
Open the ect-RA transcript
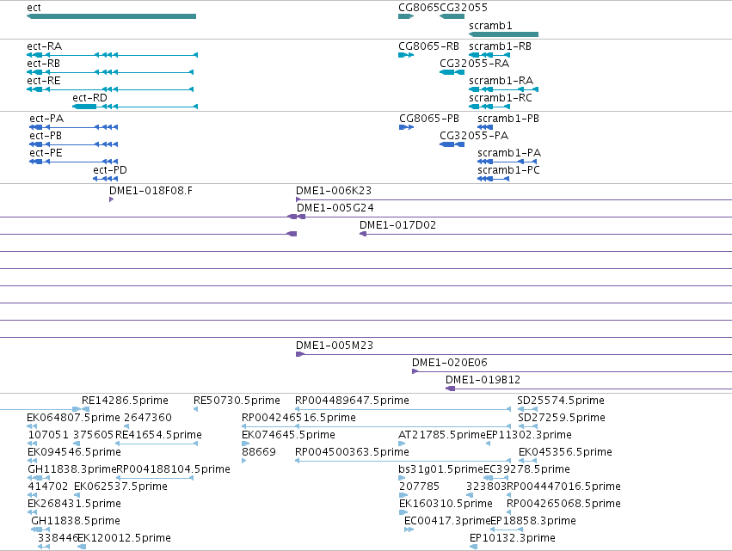tap(112, 55)
